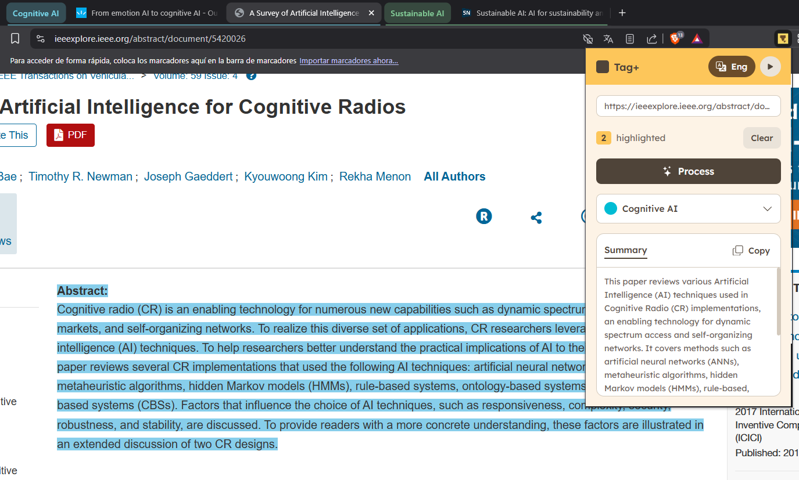Click the URL field in Tag+ panel
The image size is (799, 480).
click(x=689, y=106)
